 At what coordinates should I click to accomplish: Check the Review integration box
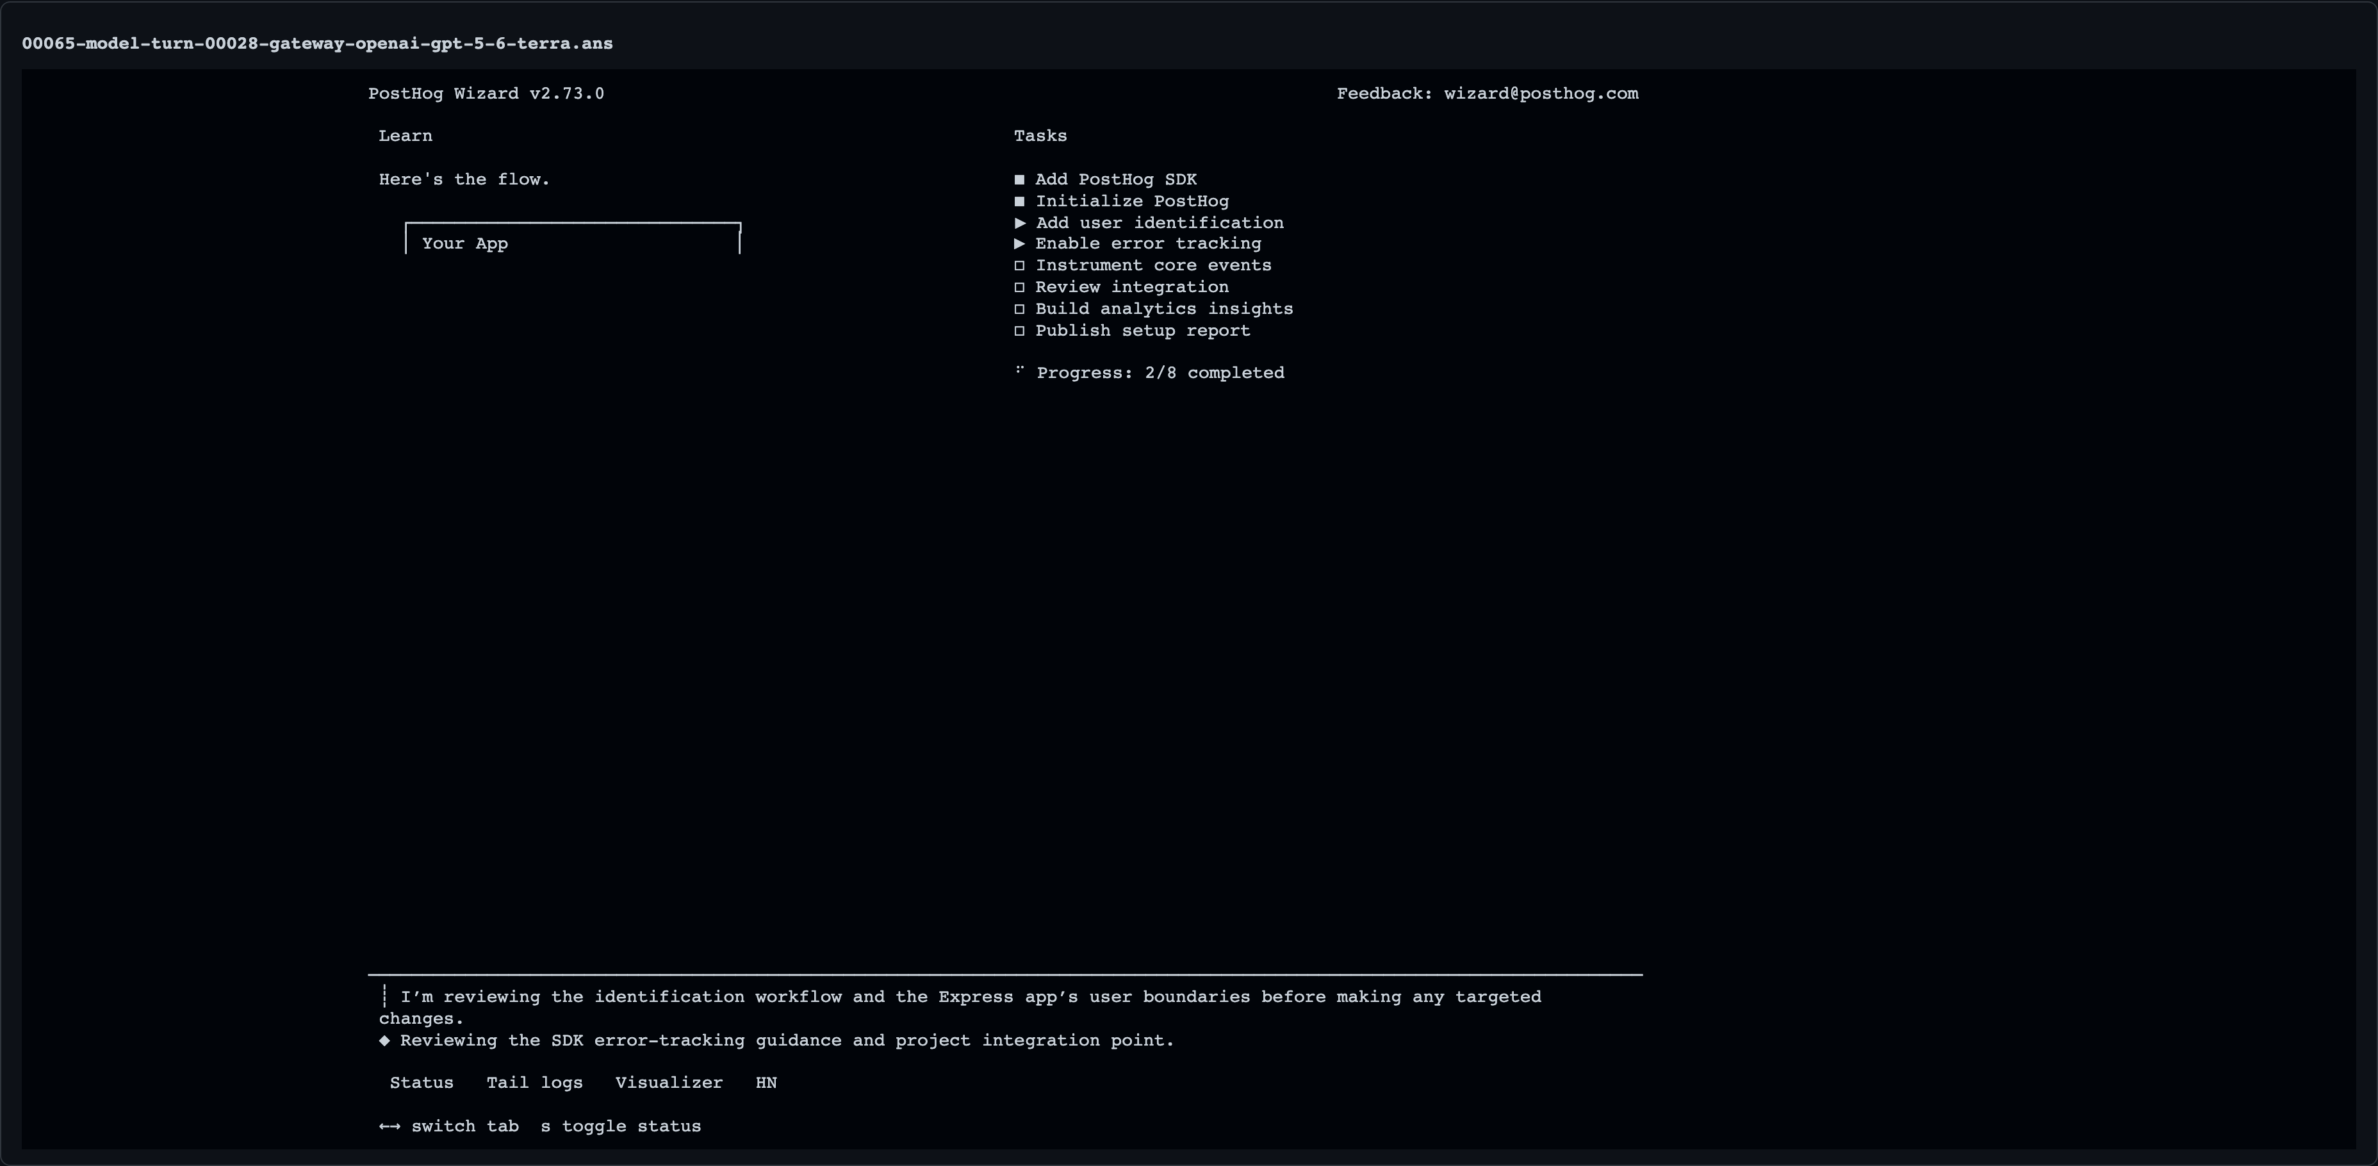tap(1019, 287)
